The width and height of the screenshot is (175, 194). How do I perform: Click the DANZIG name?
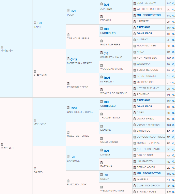[105, 155]
